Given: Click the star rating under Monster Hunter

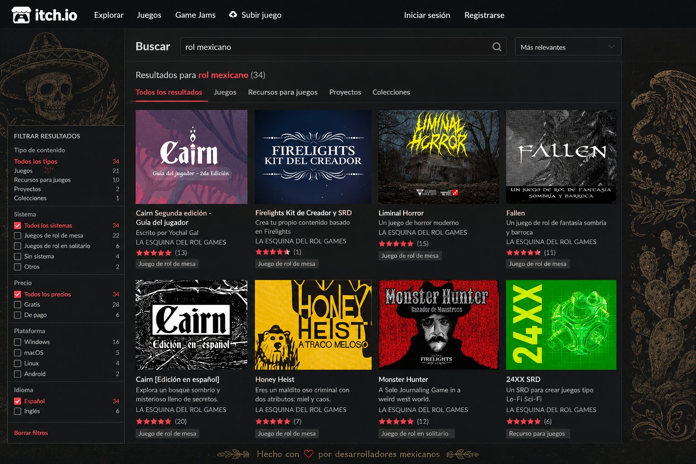Looking at the screenshot, I should tap(396, 421).
